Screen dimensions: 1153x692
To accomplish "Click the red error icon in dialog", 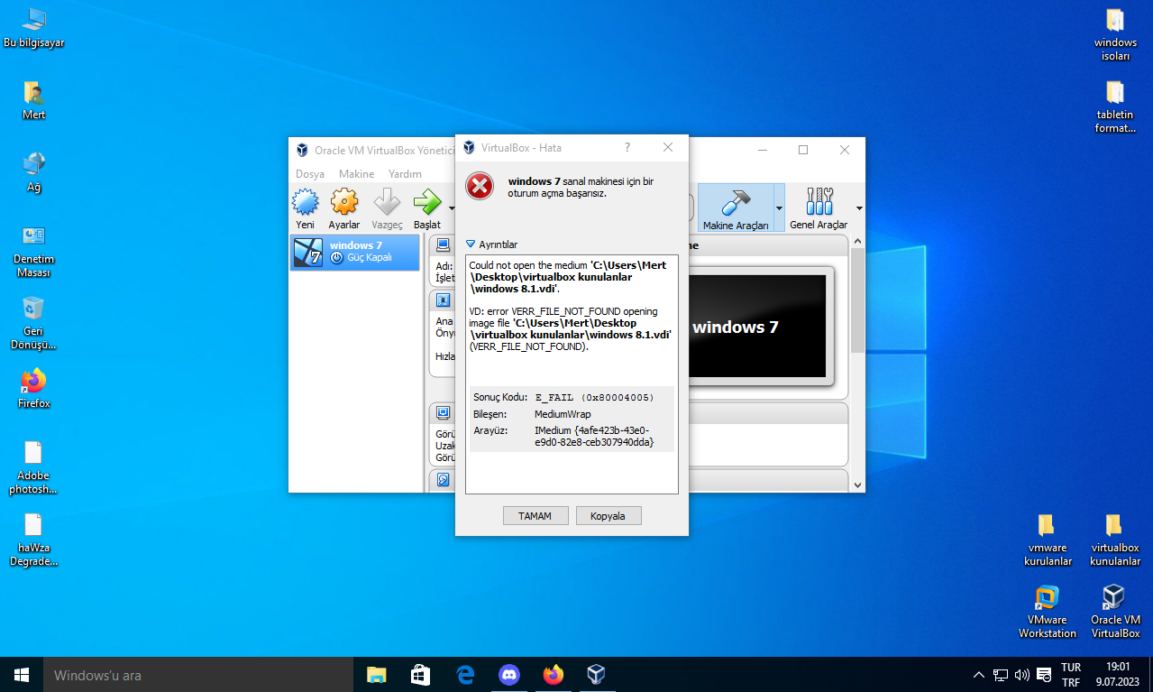I will pos(480,186).
